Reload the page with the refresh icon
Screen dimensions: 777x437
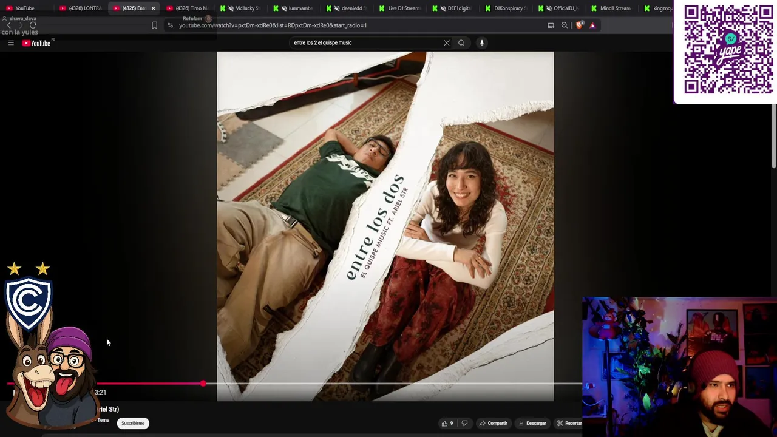click(33, 25)
